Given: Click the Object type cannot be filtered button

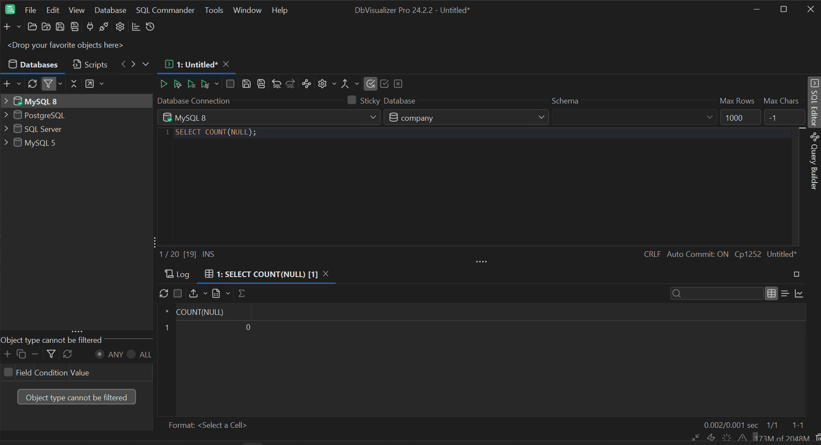Looking at the screenshot, I should tap(76, 397).
